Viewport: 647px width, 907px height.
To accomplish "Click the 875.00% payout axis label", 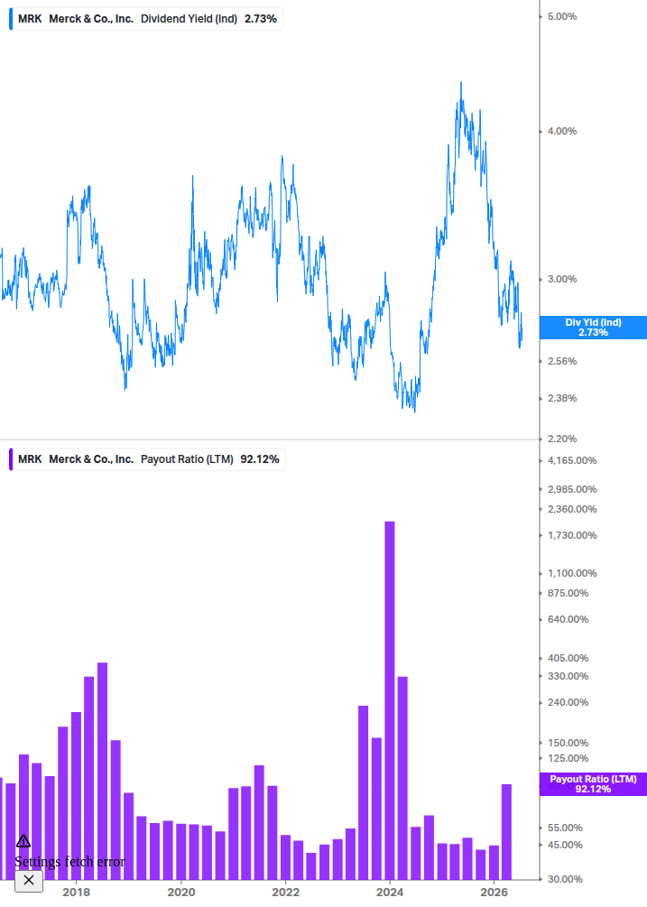I will 568,593.
